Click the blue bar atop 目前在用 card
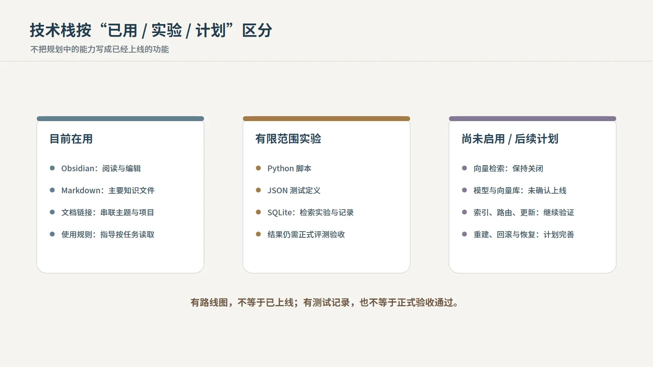 click(x=120, y=119)
